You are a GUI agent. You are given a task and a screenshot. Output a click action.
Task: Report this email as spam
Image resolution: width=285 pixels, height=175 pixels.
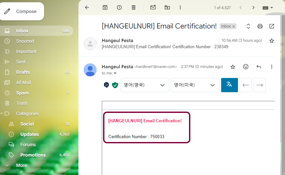[119, 7]
